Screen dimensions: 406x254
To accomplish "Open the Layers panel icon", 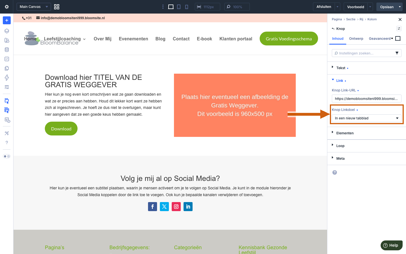I will tap(7, 31).
